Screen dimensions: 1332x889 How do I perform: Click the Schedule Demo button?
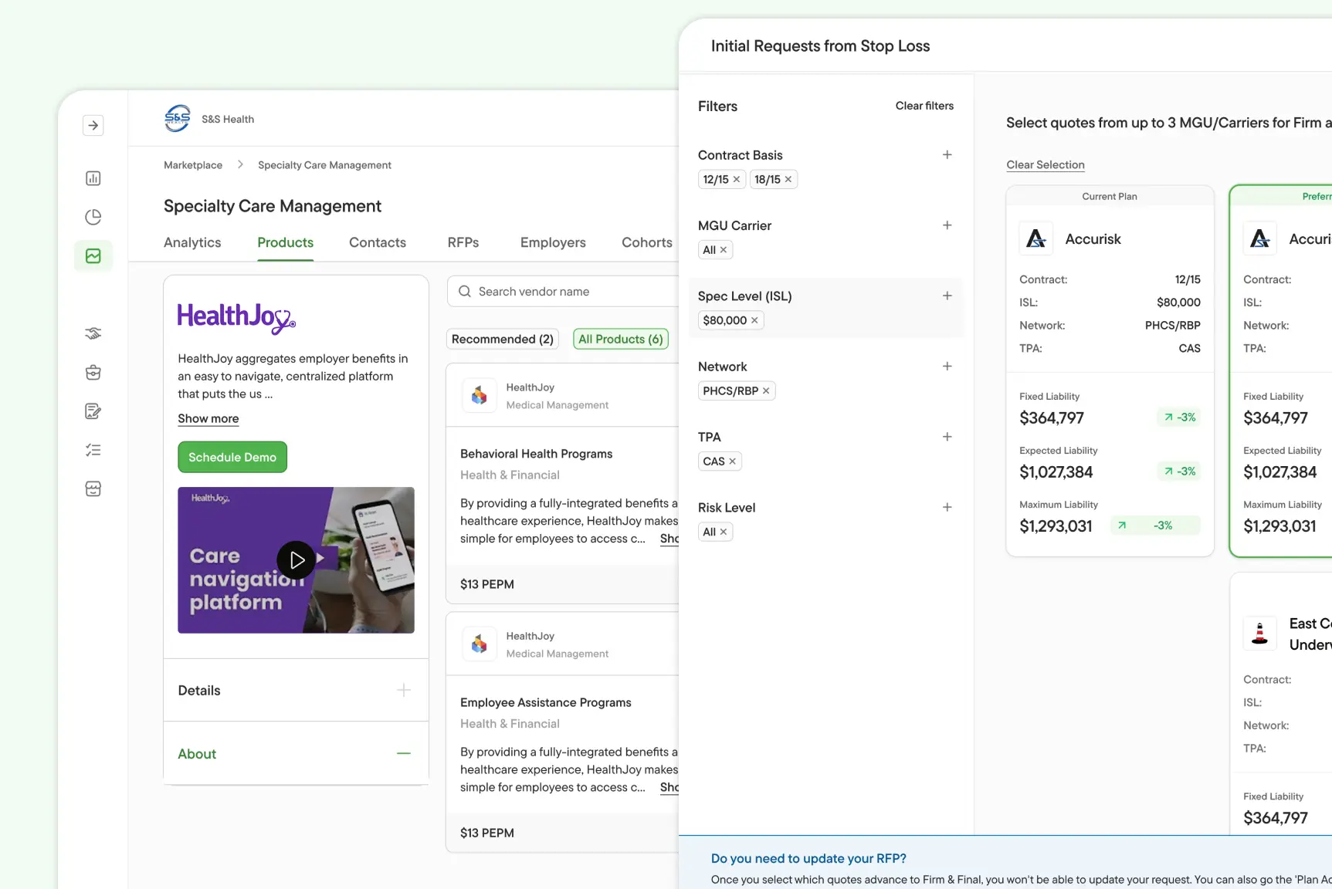tap(232, 457)
